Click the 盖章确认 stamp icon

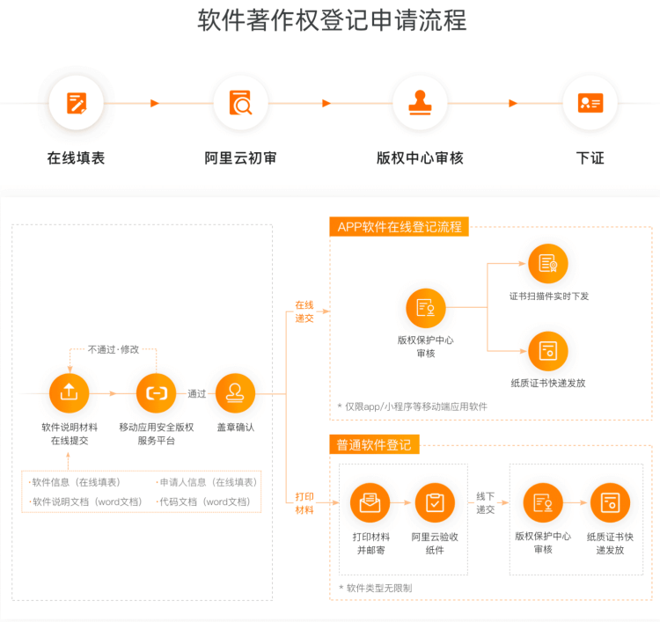coord(235,393)
